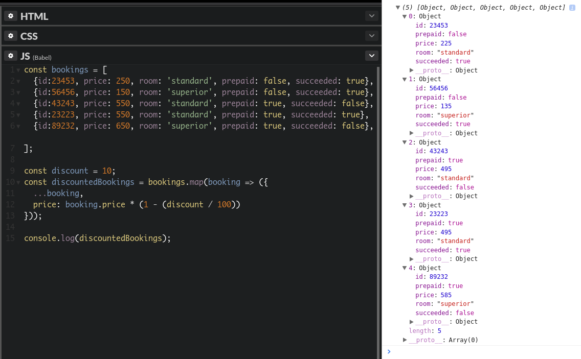Screen dimensions: 581x359
Task: Click "discountedBookings" on line 10
Action: (93, 182)
